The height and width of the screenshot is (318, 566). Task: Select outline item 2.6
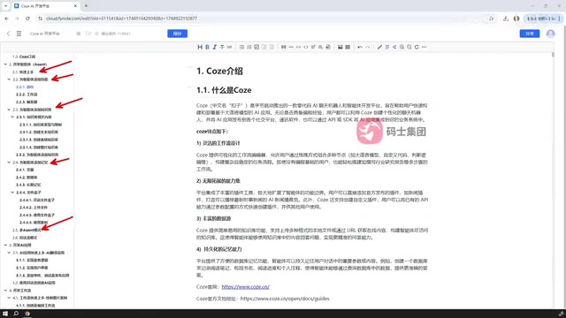coord(25,238)
